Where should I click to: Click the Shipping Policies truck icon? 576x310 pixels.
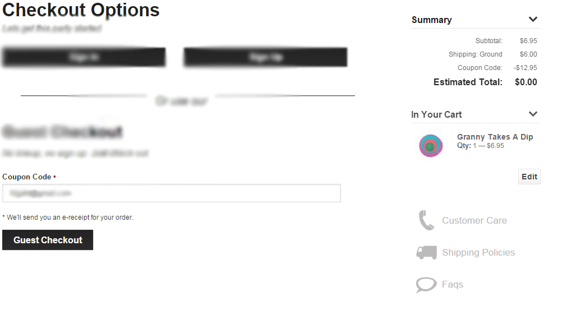[426, 252]
